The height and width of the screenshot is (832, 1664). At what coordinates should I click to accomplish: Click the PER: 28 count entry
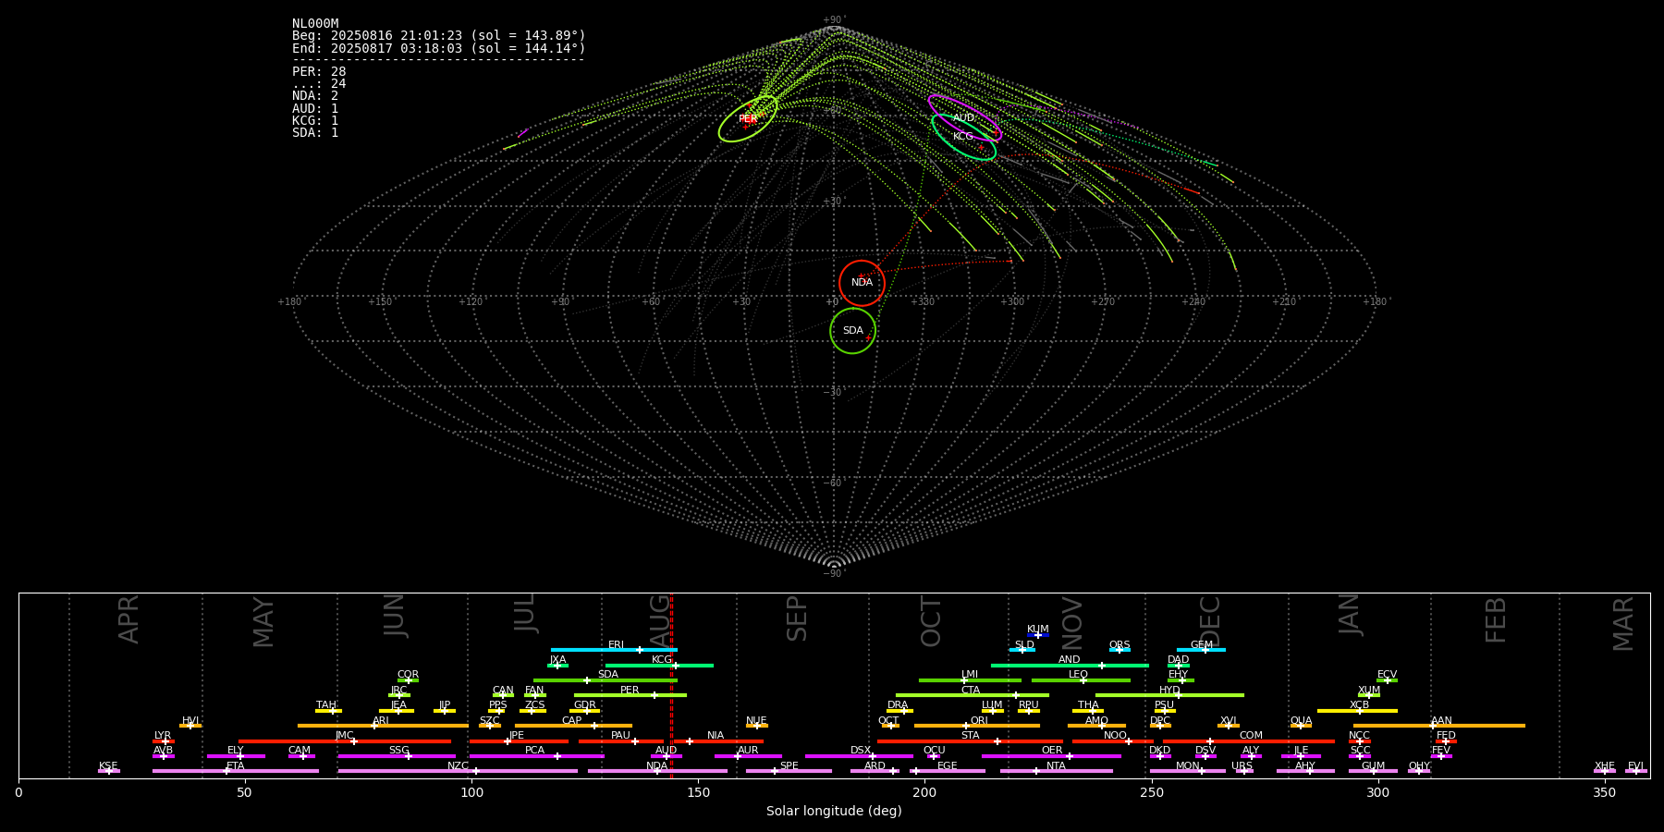[x=319, y=72]
